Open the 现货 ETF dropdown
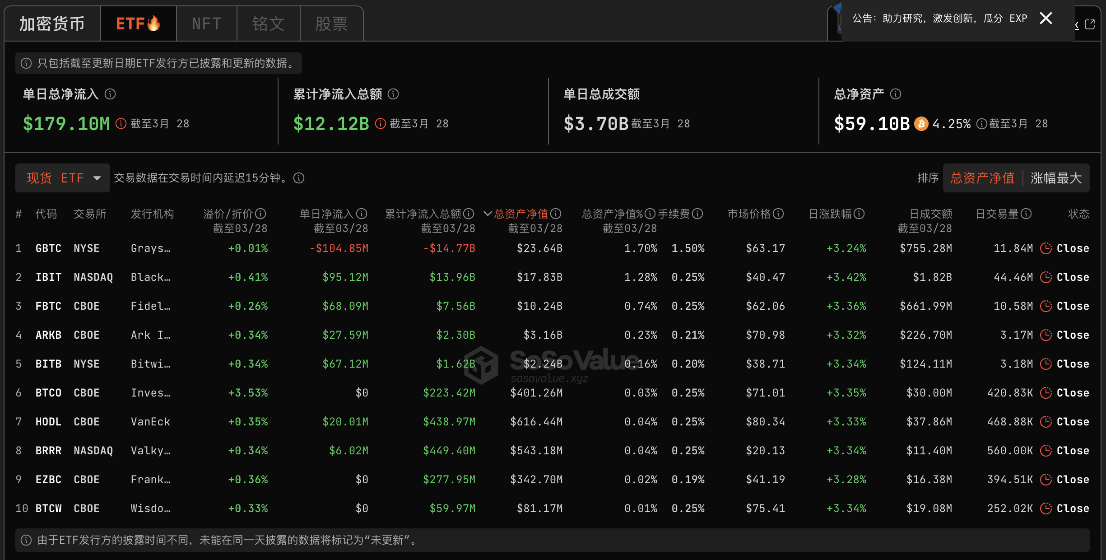Viewport: 1106px width, 560px height. (x=62, y=178)
